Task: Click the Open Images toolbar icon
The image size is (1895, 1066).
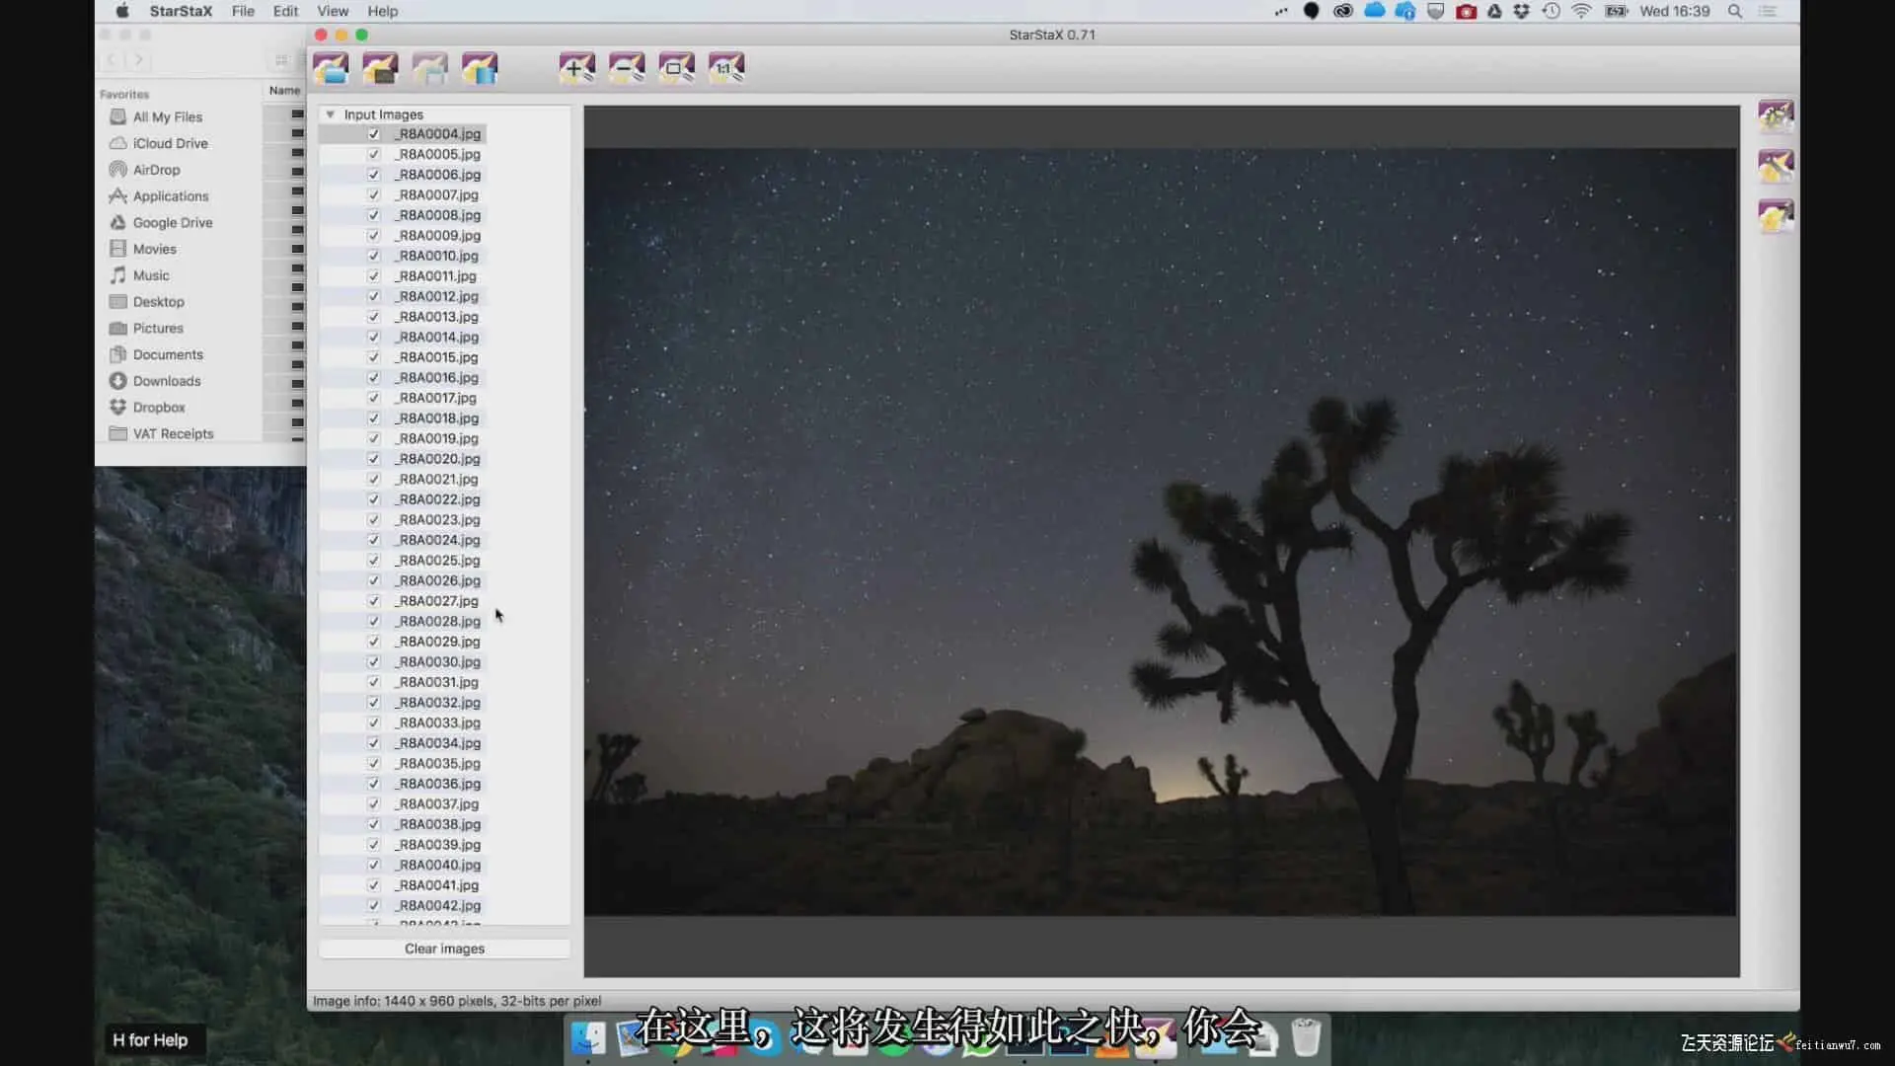Action: [331, 68]
